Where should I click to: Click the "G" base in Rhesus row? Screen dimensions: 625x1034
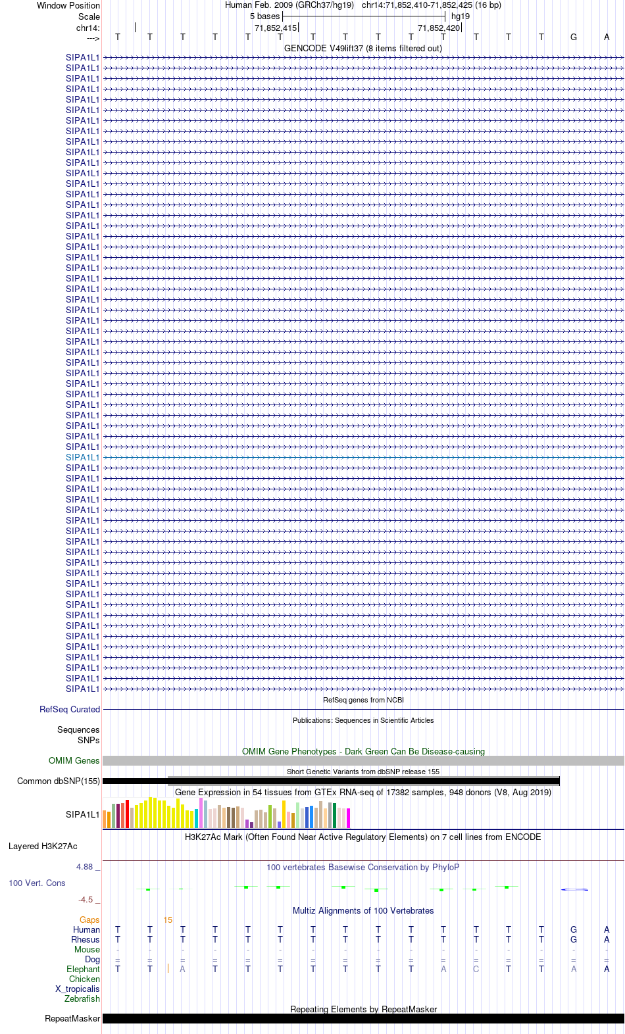point(574,939)
